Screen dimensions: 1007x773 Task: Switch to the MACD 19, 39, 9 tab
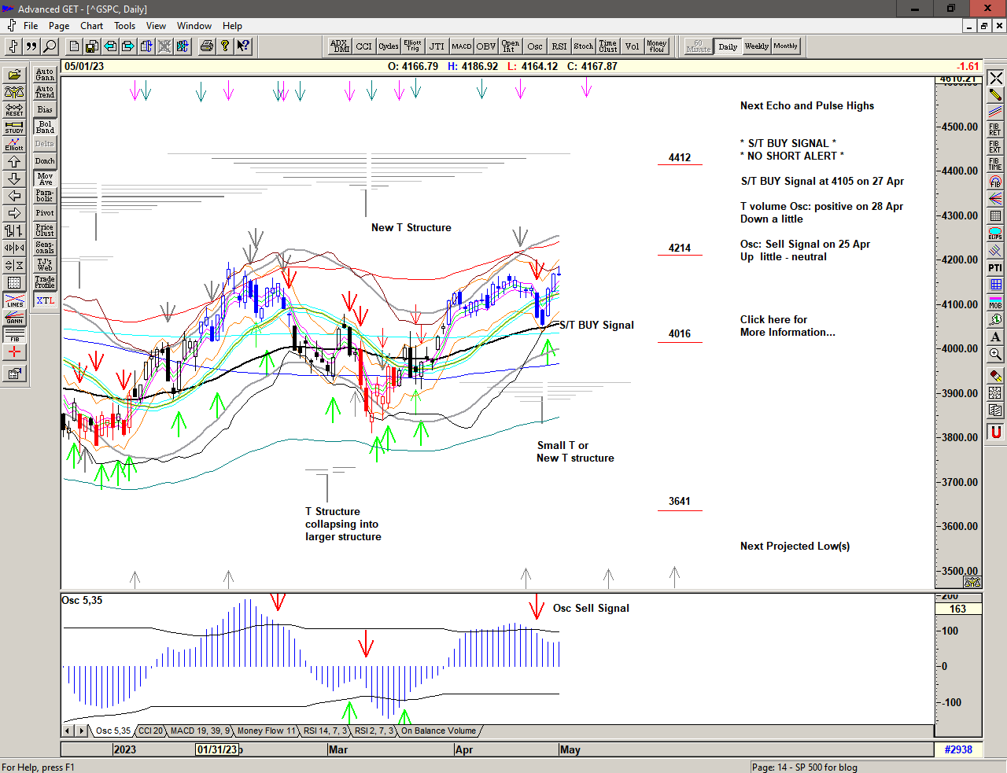click(x=200, y=731)
